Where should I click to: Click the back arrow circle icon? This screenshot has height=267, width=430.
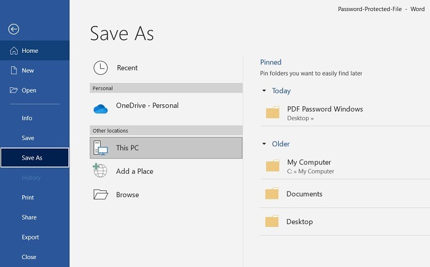[x=14, y=29]
